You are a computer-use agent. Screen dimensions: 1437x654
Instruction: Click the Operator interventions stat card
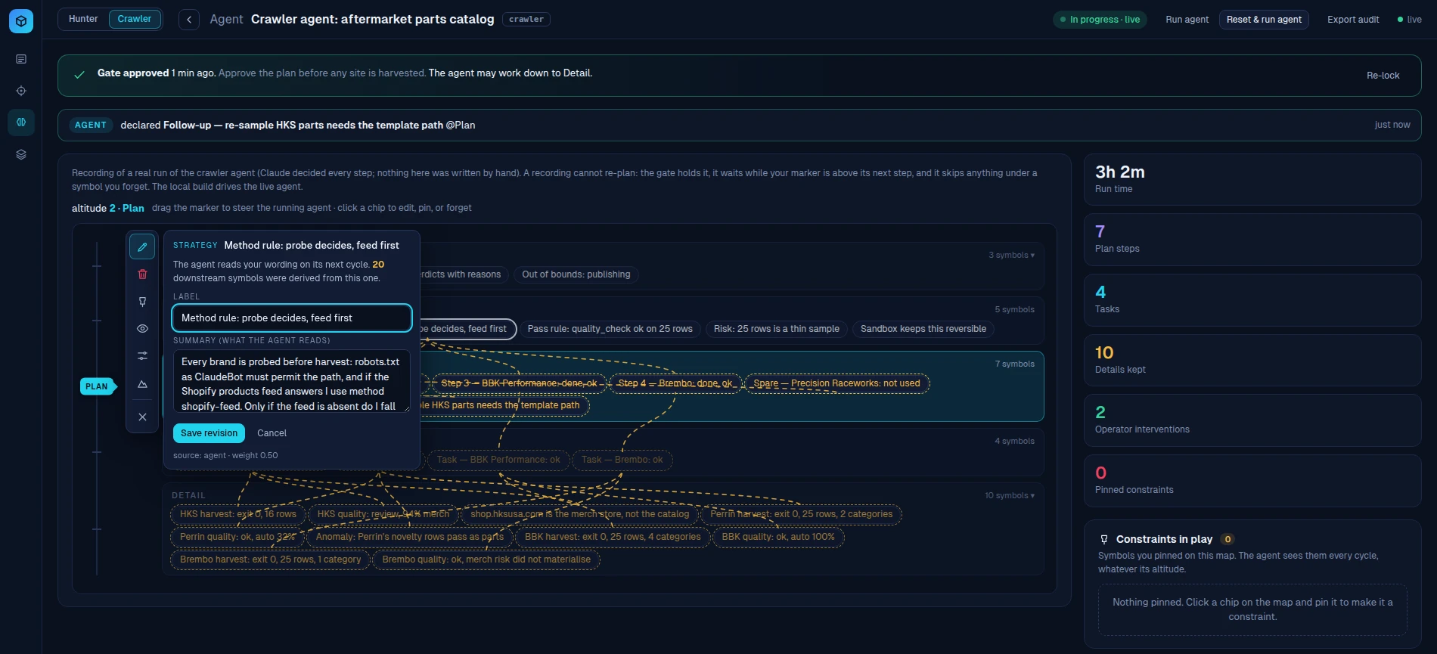[1252, 420]
